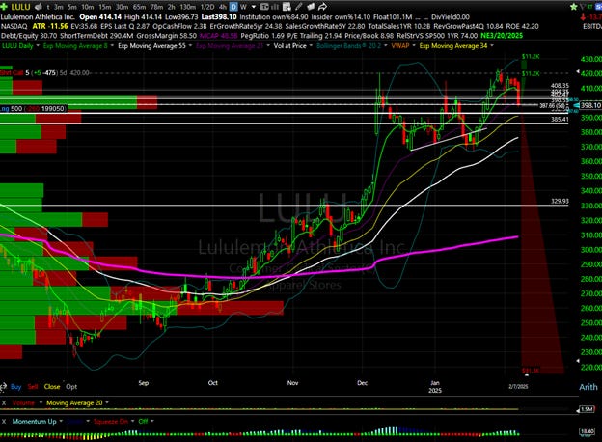
Task: Click the LULU ticker symbol
Action: [x=20, y=7]
